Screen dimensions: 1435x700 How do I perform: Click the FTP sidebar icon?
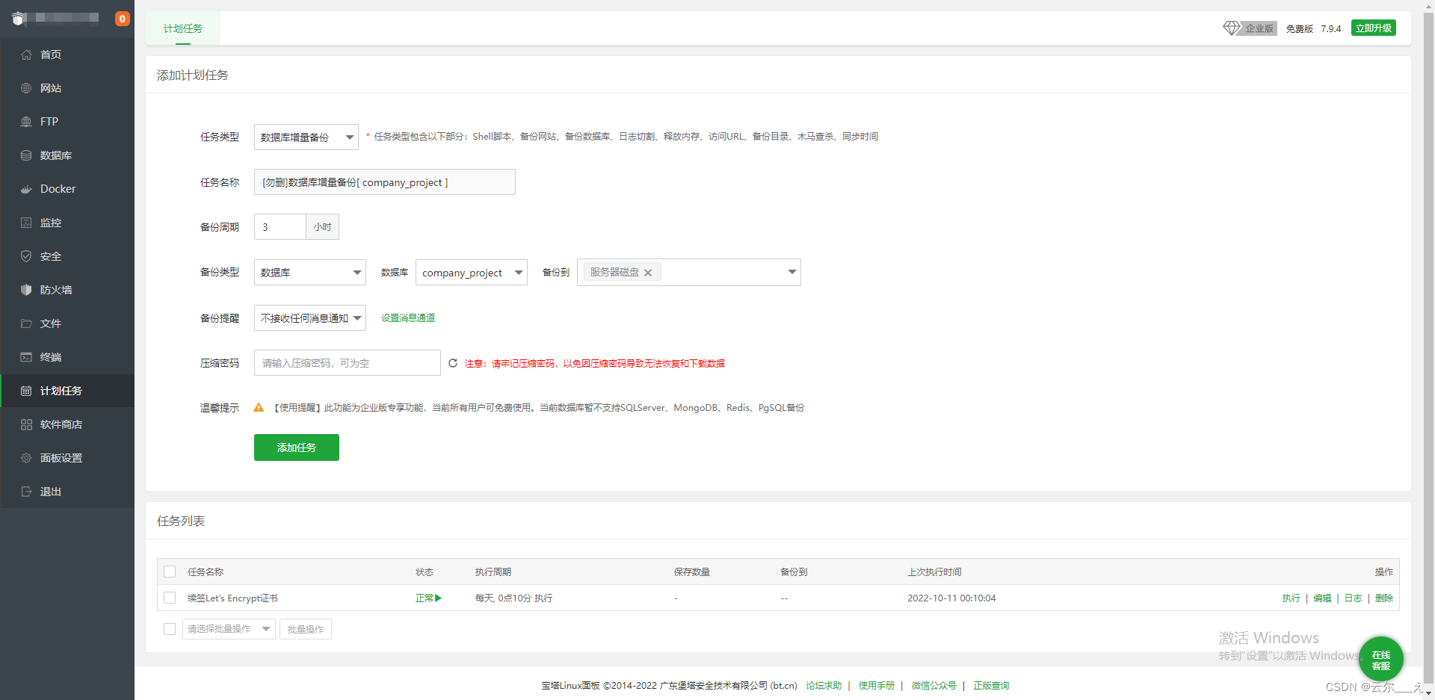point(26,122)
